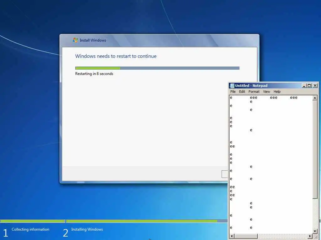Close the Notepad window
The height and width of the screenshot is (240, 321).
(315, 86)
